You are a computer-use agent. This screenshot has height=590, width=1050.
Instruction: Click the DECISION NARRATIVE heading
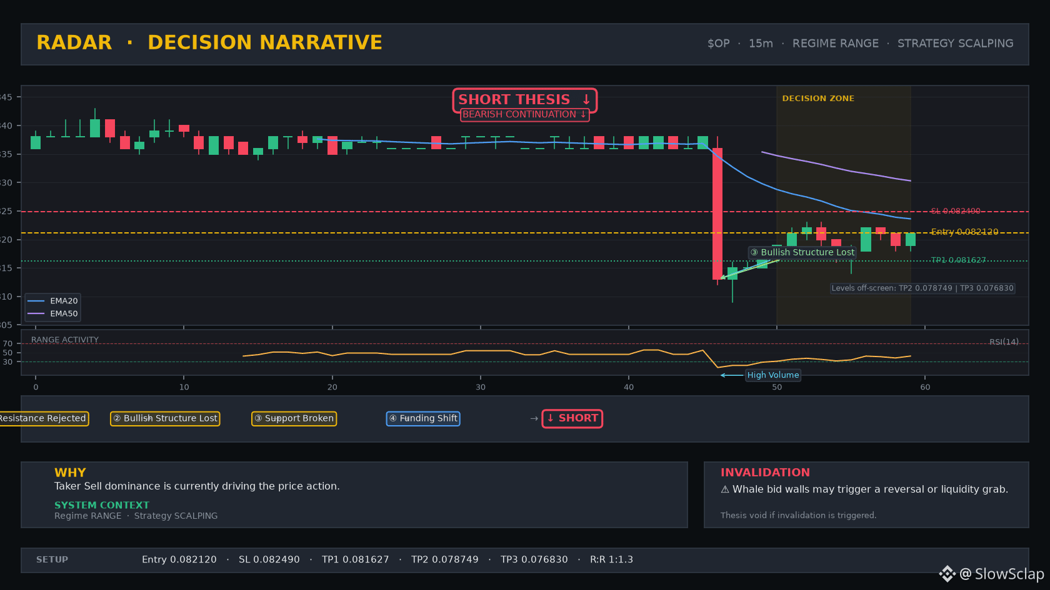coord(265,42)
